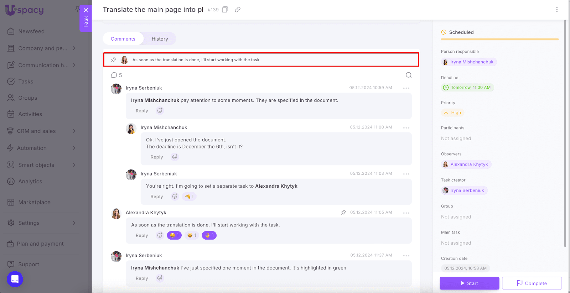Expand the Automation sidebar section

pyautogui.click(x=74, y=148)
